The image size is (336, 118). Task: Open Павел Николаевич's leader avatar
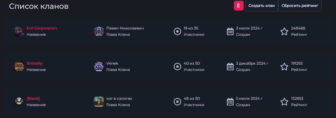point(99,31)
